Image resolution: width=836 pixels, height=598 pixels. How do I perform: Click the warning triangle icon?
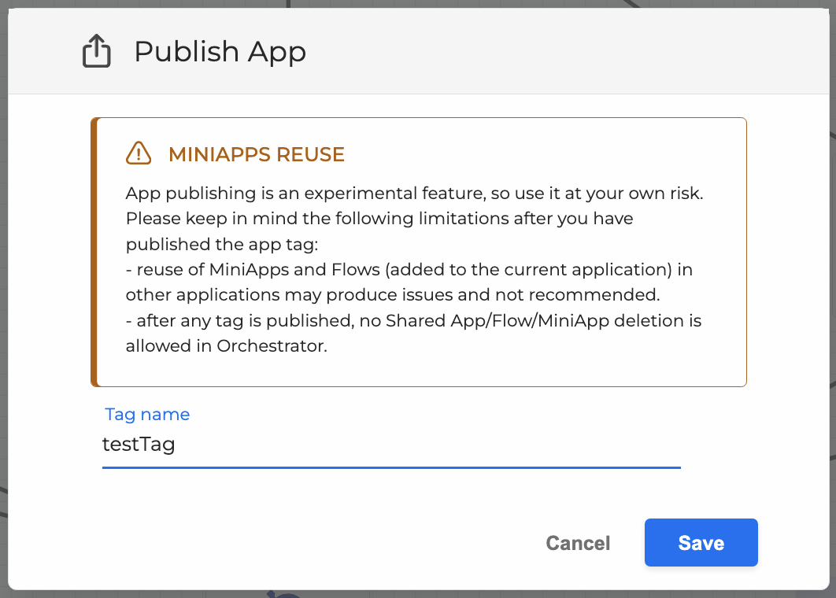pyautogui.click(x=139, y=153)
